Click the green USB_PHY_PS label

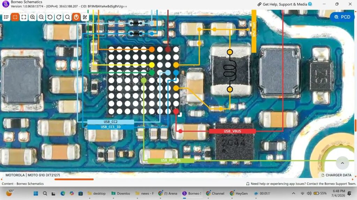[171, 160]
